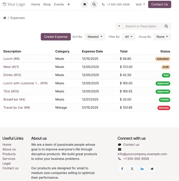Open the Filter By All dropdown
Screen dimensions: 179x181
tap(128, 37)
